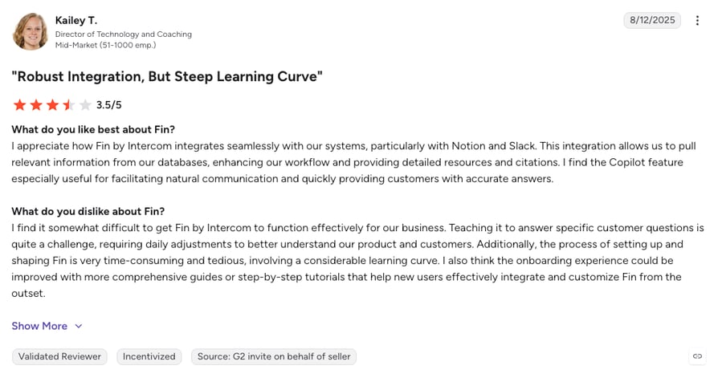Click the review title about Steep Learning Curve
This screenshot has height=378, width=718.
click(167, 76)
